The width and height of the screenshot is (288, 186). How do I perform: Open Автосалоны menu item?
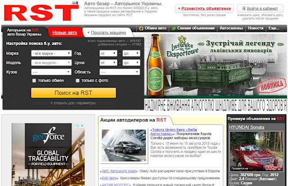[231, 28]
